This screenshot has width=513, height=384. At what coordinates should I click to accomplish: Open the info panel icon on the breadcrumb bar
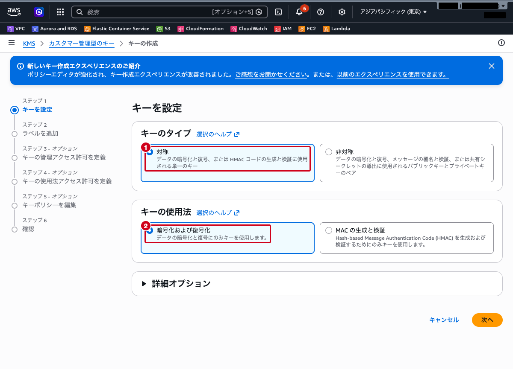pyautogui.click(x=501, y=43)
